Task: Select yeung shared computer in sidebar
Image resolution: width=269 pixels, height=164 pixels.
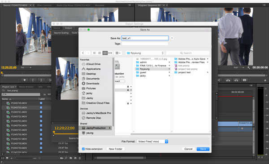Action: [x=88, y=133]
